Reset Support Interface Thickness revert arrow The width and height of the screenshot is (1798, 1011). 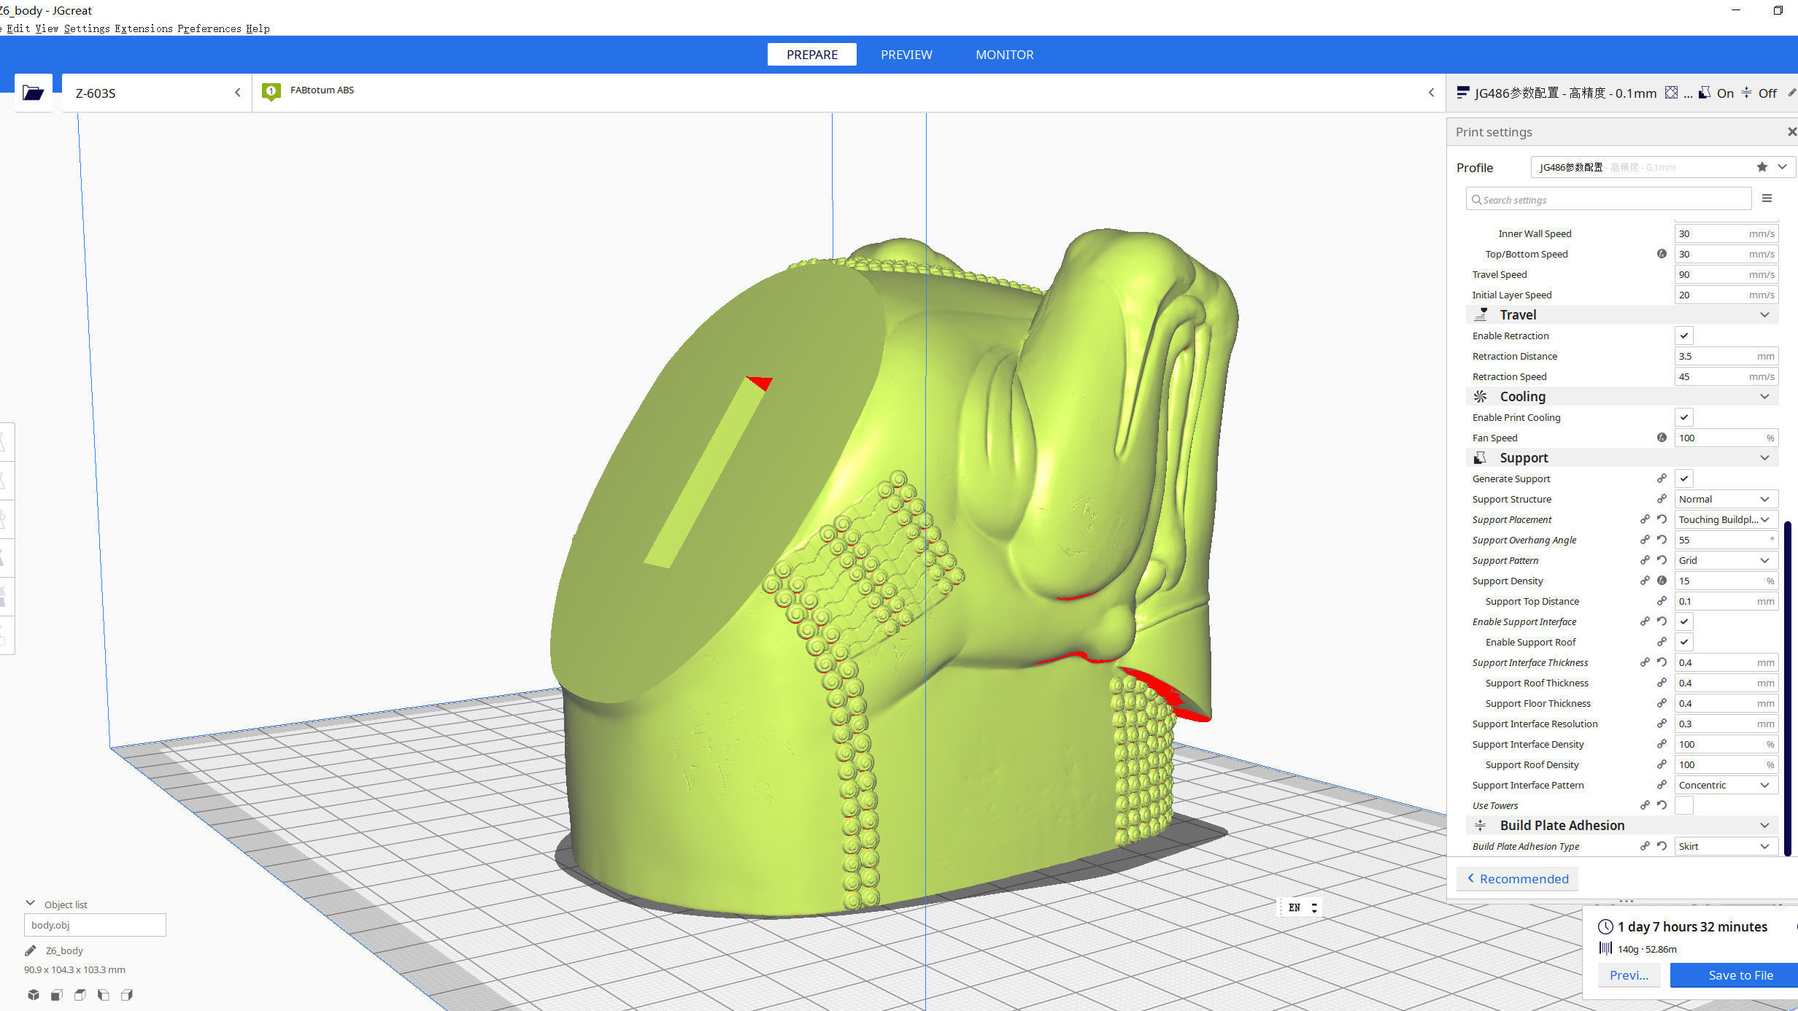pyautogui.click(x=1662, y=662)
